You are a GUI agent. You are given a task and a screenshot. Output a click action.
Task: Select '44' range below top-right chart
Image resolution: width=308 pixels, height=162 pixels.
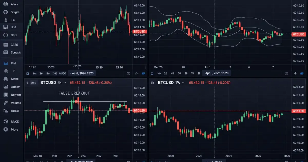(x=173, y=74)
